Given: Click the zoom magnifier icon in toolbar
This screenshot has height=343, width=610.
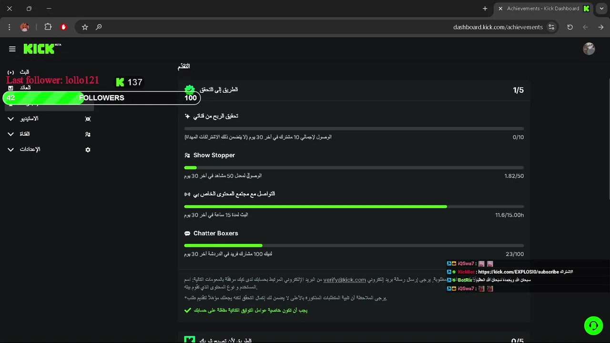Looking at the screenshot, I should pyautogui.click(x=99, y=27).
